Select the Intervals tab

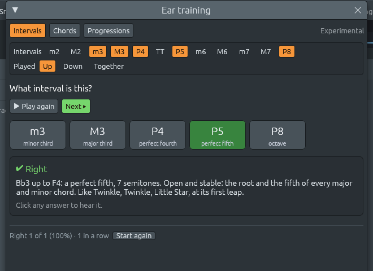[28, 30]
